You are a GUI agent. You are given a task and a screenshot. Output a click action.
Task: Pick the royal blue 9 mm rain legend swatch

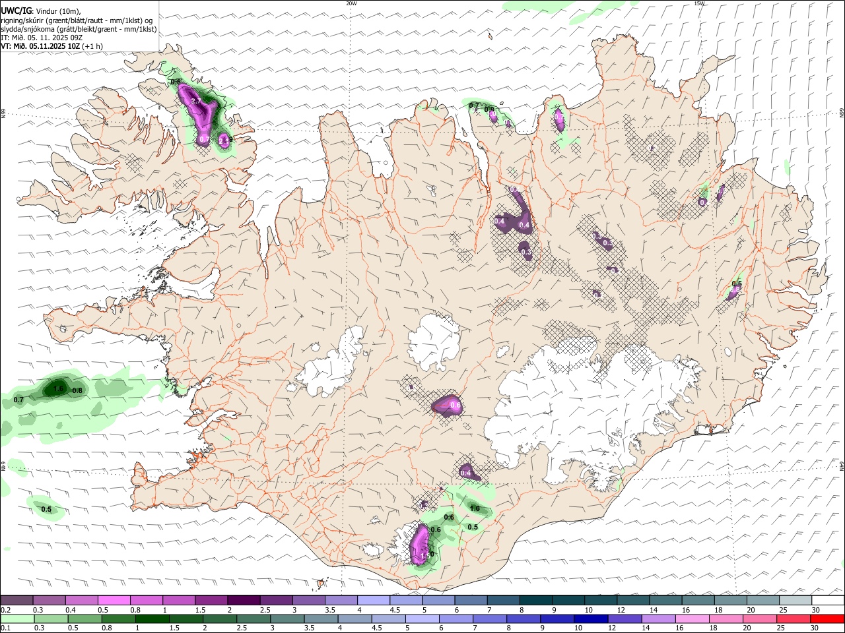pyautogui.click(x=557, y=619)
